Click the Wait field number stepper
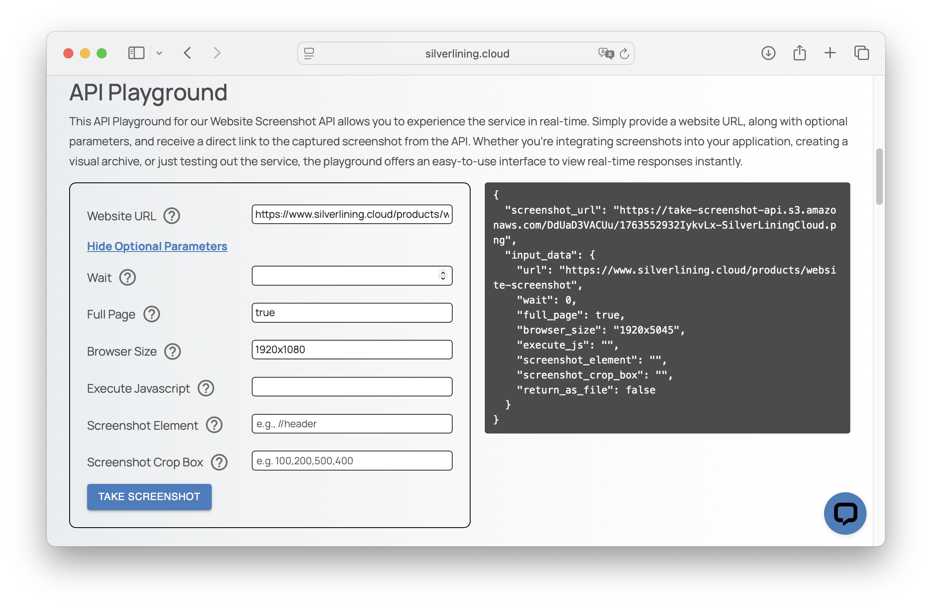Viewport: 932px width, 608px height. click(x=443, y=275)
